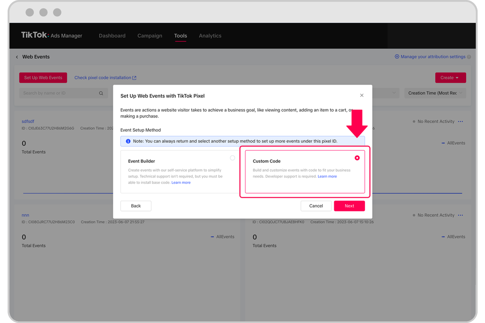Select the Custom Code radio button
The image size is (485, 323).
pos(357,158)
